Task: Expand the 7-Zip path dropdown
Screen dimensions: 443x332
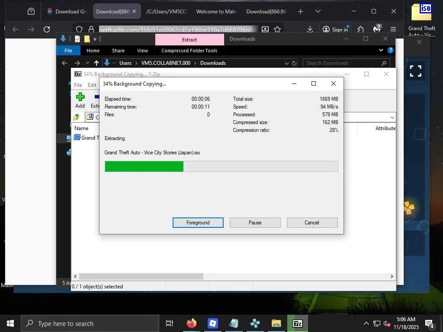Action: point(392,117)
